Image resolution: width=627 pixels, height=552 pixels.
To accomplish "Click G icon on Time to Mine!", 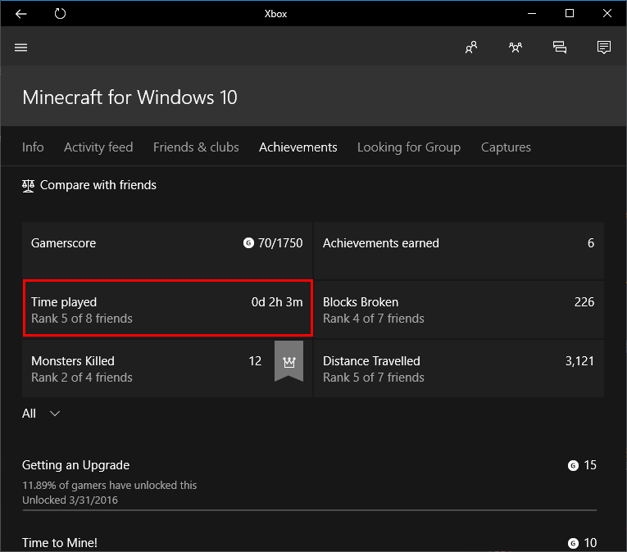I will [573, 543].
